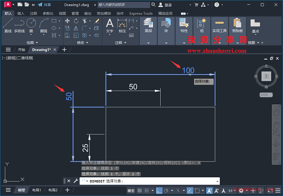
Task: Open the snap mode settings dropdown
Action: (x=153, y=191)
